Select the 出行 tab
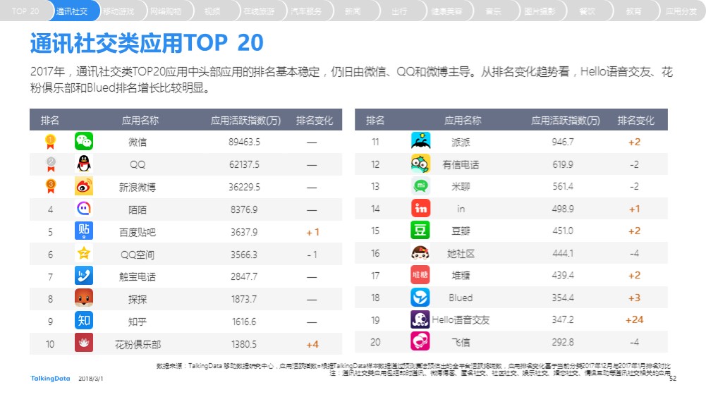The height and width of the screenshot is (397, 706). [x=400, y=11]
